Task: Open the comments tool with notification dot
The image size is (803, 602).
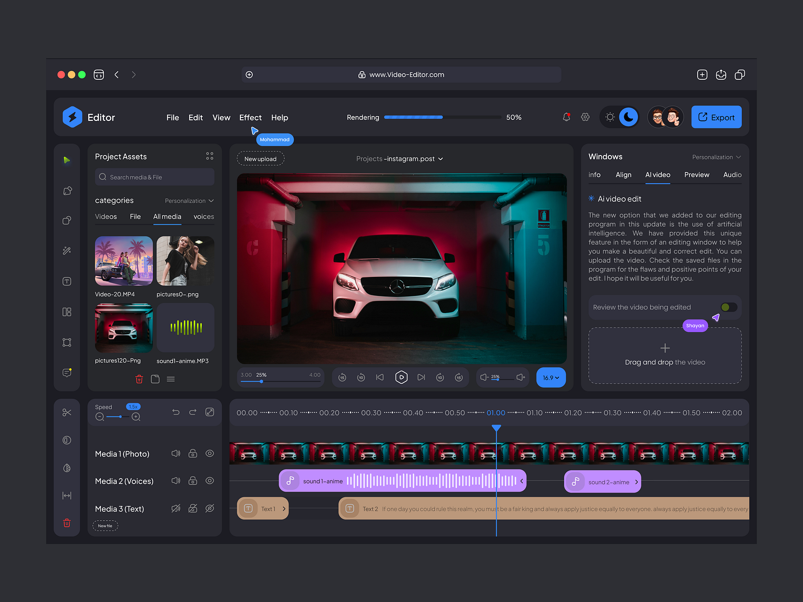Action: tap(67, 373)
